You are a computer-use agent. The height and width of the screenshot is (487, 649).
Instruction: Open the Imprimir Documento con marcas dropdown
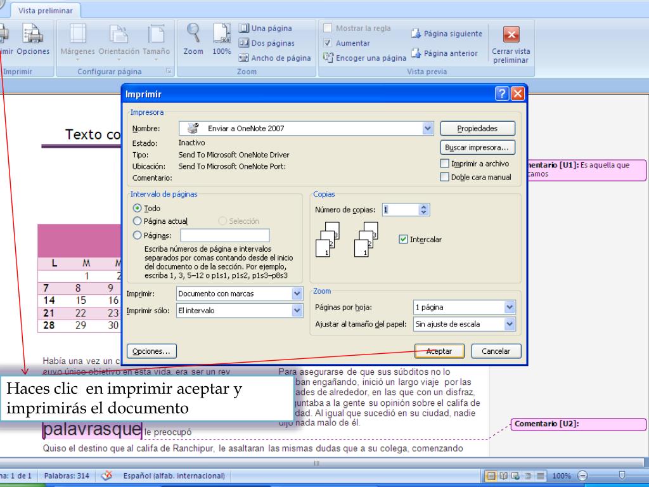pos(297,294)
